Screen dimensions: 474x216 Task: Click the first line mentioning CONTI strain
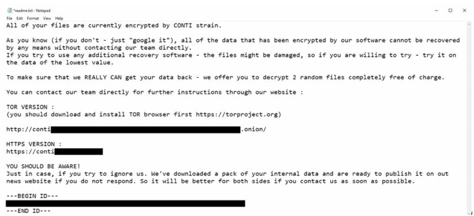tap(114, 26)
